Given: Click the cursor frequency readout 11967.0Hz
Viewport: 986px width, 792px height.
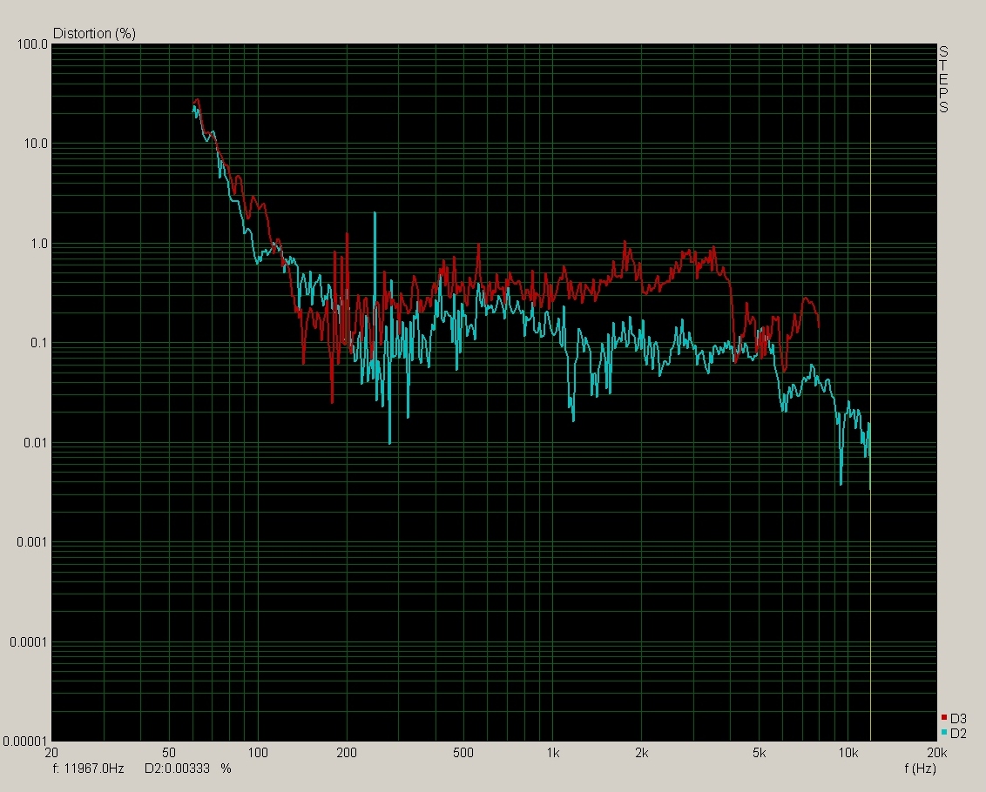Looking at the screenshot, I should (89, 769).
